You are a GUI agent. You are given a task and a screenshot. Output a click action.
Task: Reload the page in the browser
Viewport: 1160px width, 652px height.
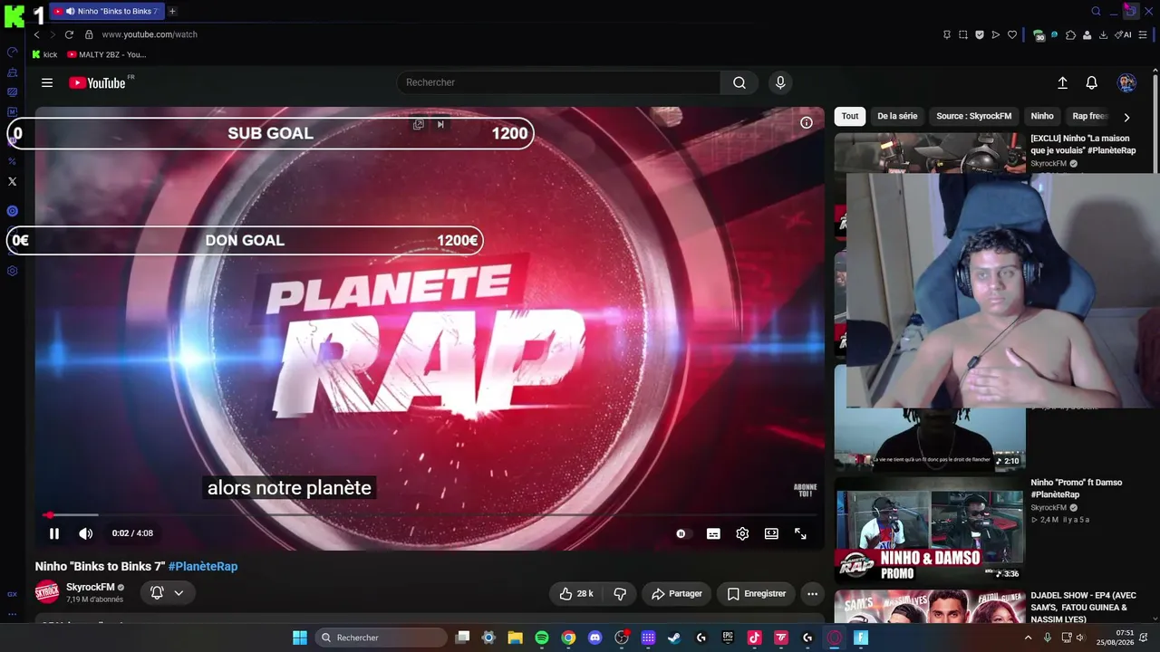[69, 34]
